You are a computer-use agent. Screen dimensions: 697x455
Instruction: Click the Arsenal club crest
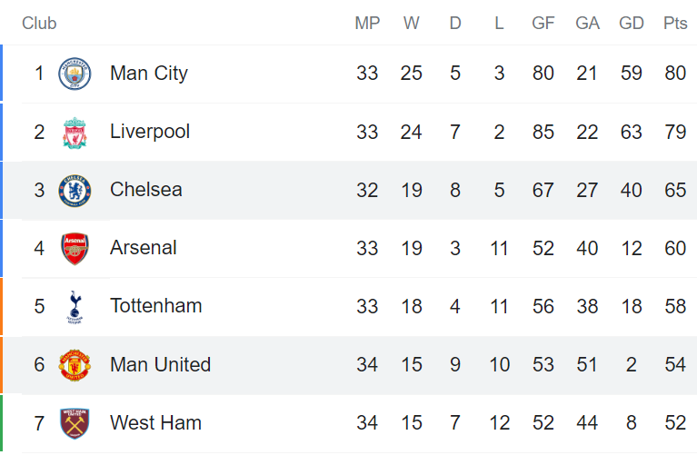(x=75, y=248)
